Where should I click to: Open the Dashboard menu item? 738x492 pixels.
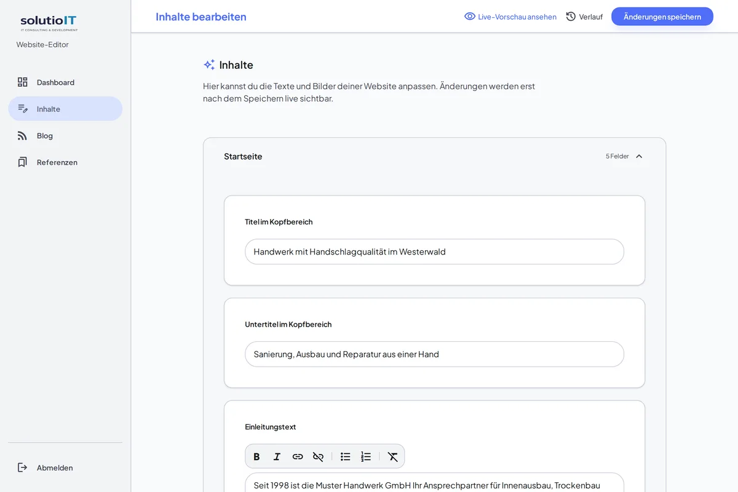[x=65, y=82]
